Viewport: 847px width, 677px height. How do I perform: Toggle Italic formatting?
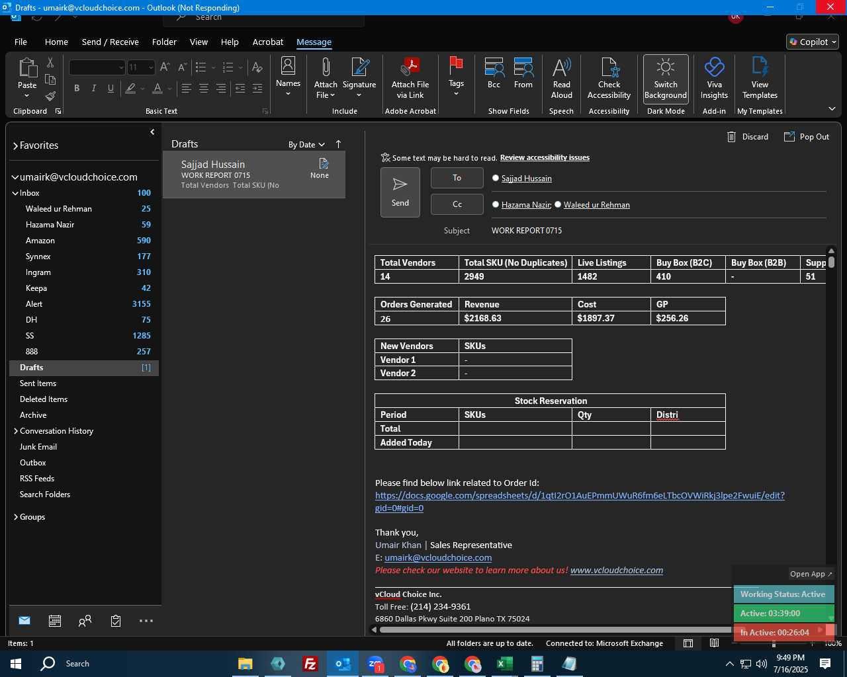pos(94,88)
